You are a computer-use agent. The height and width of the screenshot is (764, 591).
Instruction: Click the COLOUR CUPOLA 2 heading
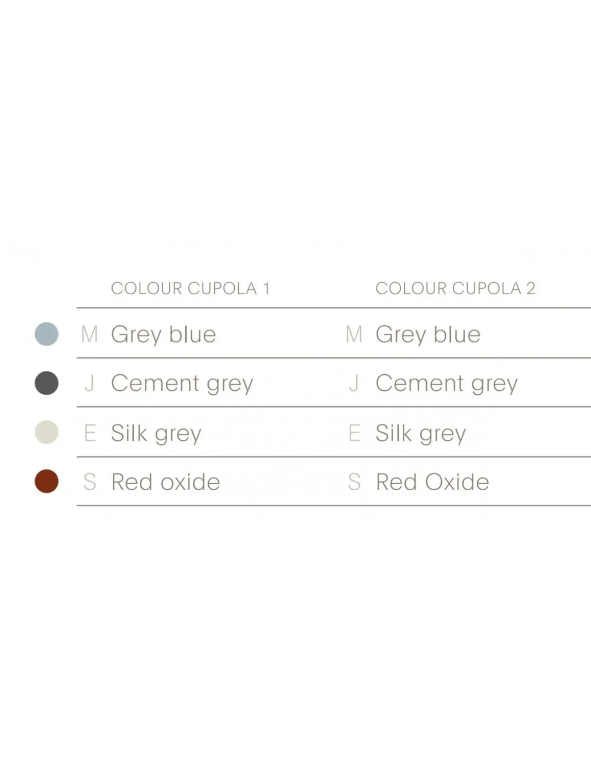pos(456,288)
